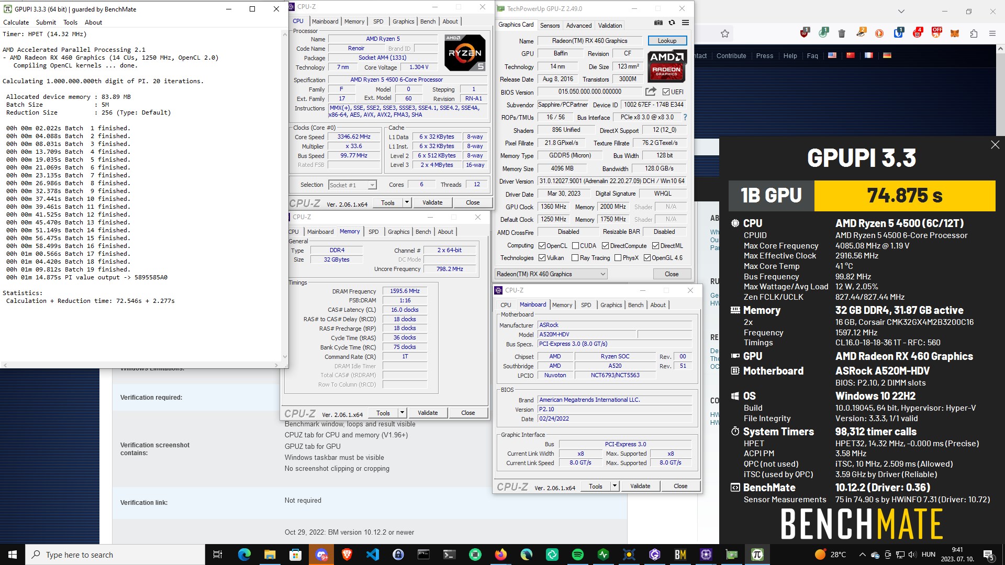The height and width of the screenshot is (565, 1005).
Task: Click the Lookup button in GPU-Z
Action: pos(667,41)
